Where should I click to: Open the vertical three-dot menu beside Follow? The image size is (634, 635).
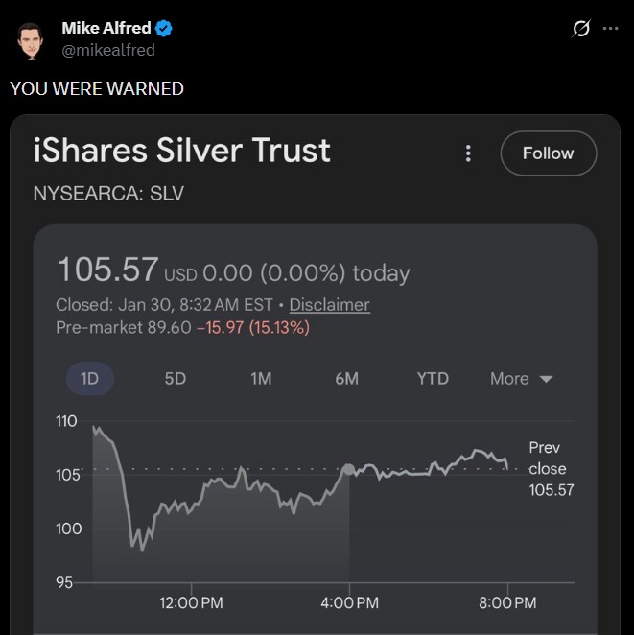pyautogui.click(x=468, y=153)
